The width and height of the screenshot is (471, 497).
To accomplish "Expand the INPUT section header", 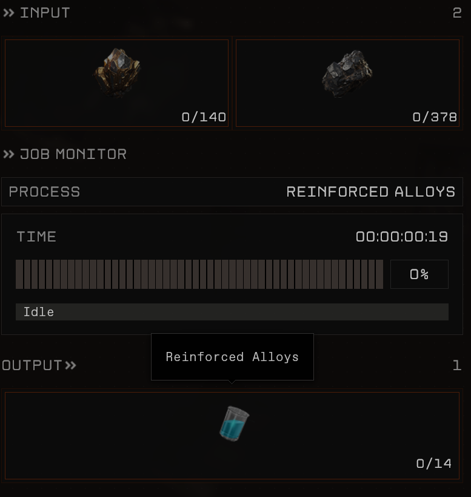I will pyautogui.click(x=45, y=13).
